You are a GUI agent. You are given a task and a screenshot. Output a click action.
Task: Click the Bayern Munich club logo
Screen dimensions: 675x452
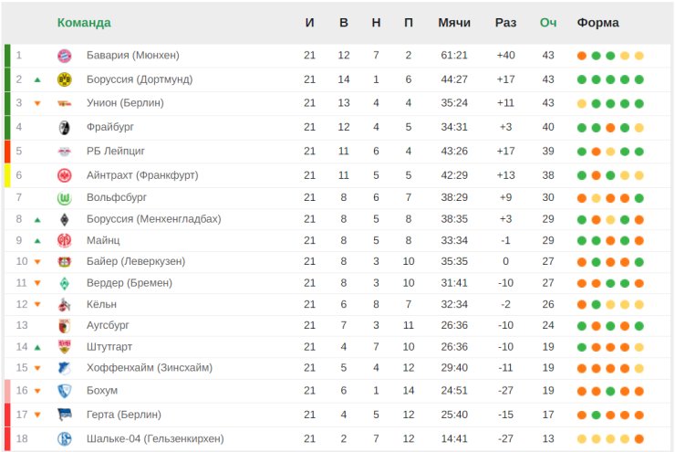pos(64,56)
